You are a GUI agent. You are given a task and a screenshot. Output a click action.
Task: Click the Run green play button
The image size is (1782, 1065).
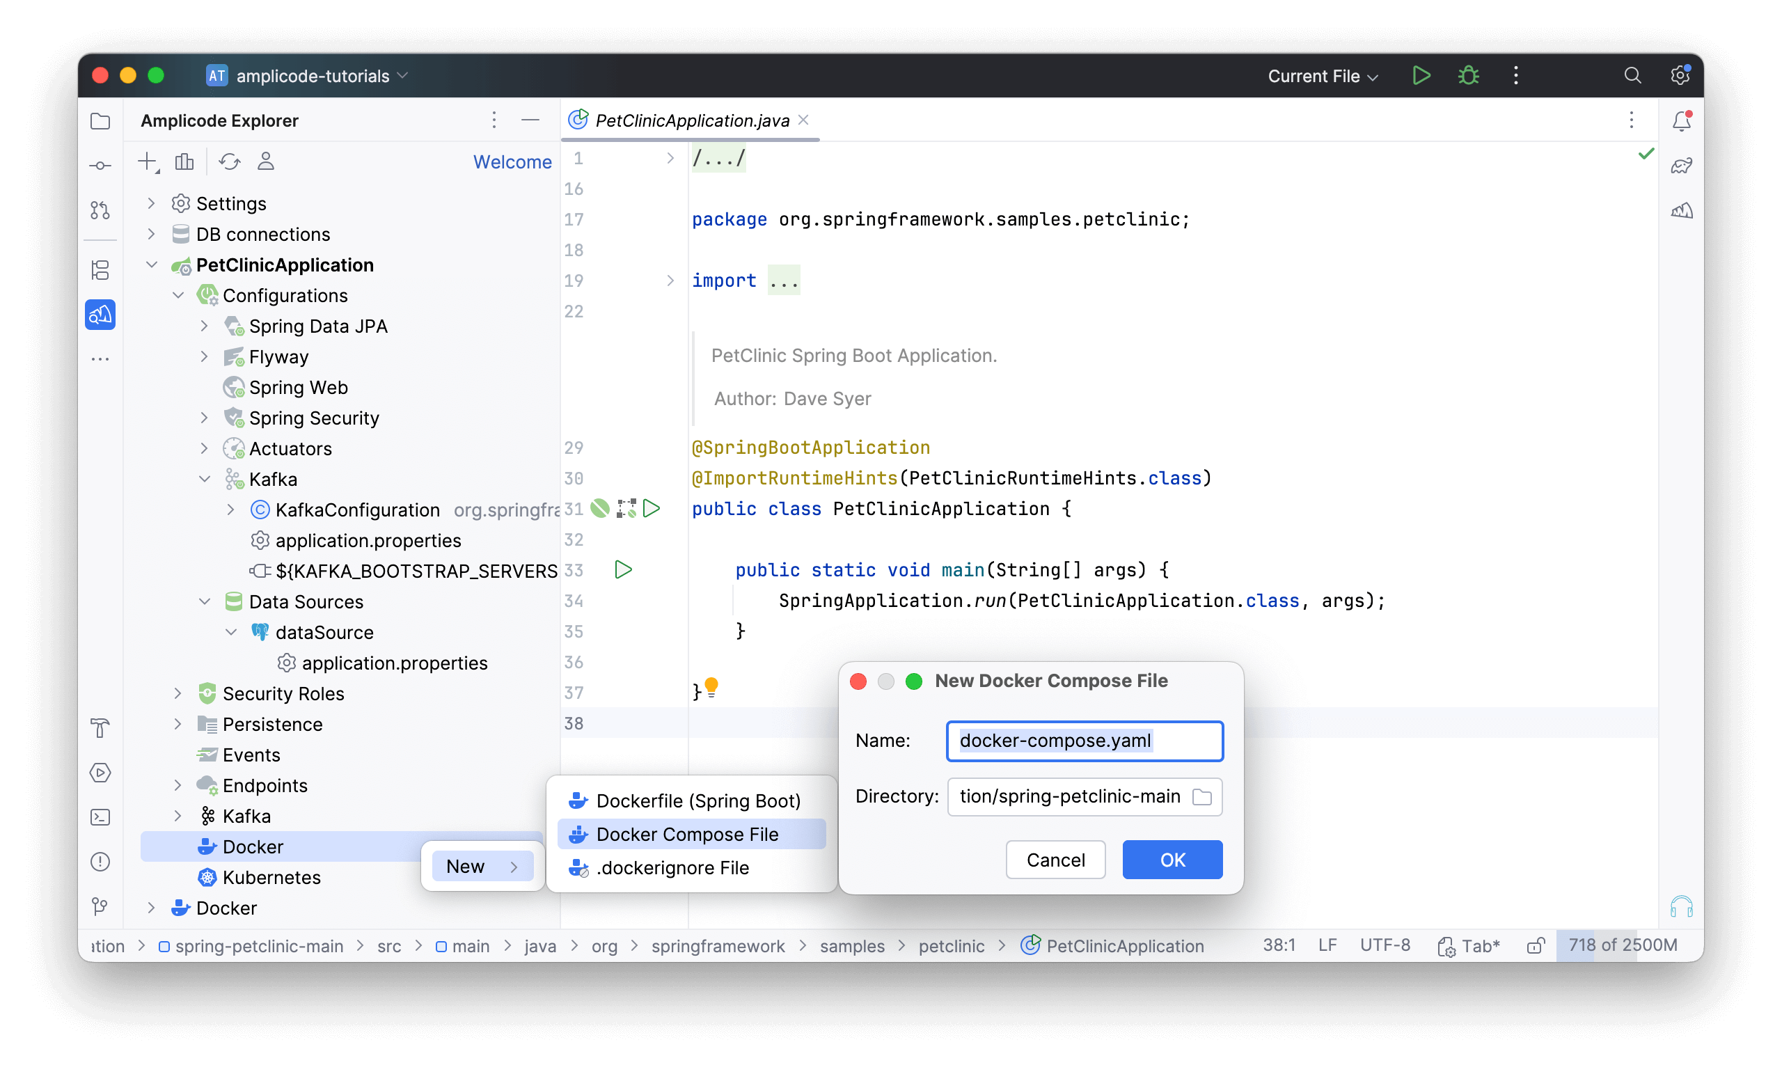[x=1421, y=75]
